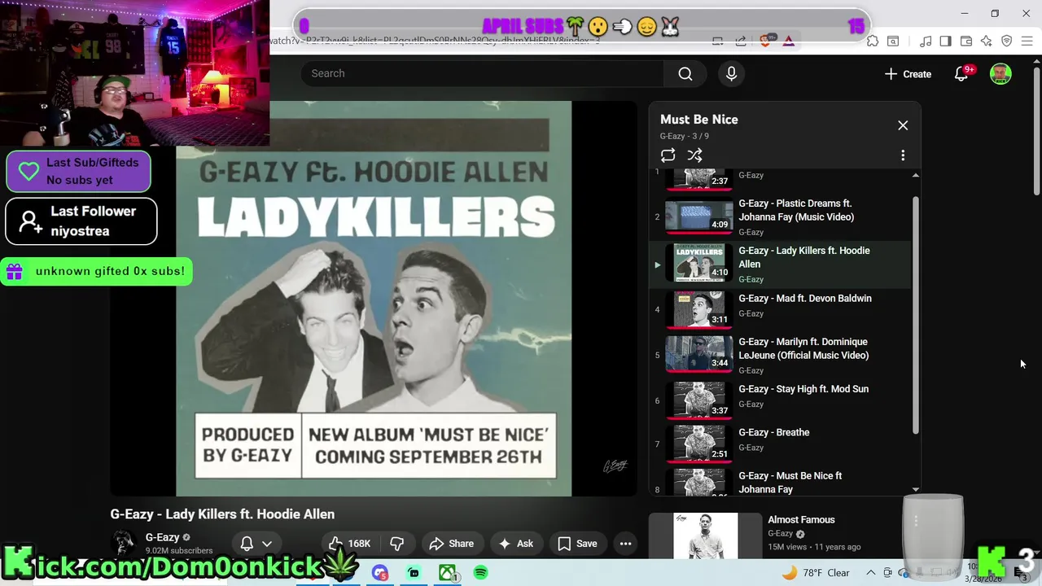
Task: Play G-Eazy - Breathe from playlist
Action: coord(780,443)
